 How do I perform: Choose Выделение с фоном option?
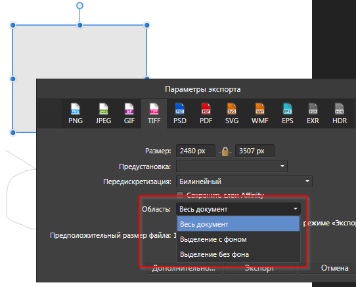click(238, 239)
